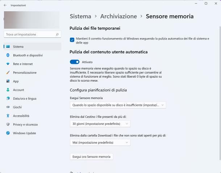Click the Accessibilità icon
The image size is (221, 173).
click(8, 116)
